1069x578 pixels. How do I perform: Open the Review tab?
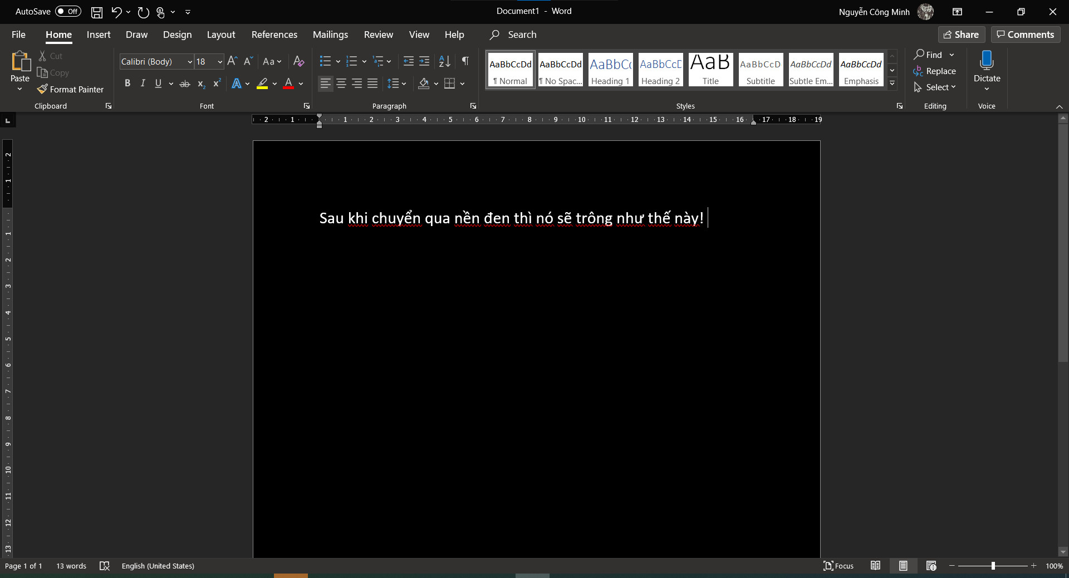pyautogui.click(x=378, y=35)
